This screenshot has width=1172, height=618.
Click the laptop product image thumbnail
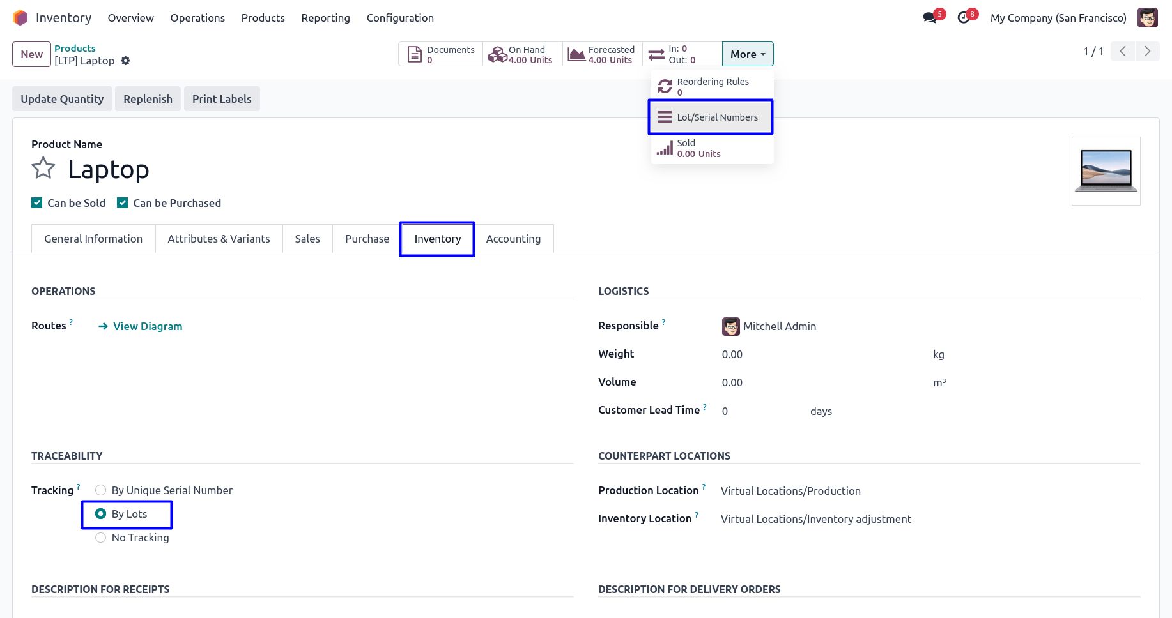[x=1106, y=171]
